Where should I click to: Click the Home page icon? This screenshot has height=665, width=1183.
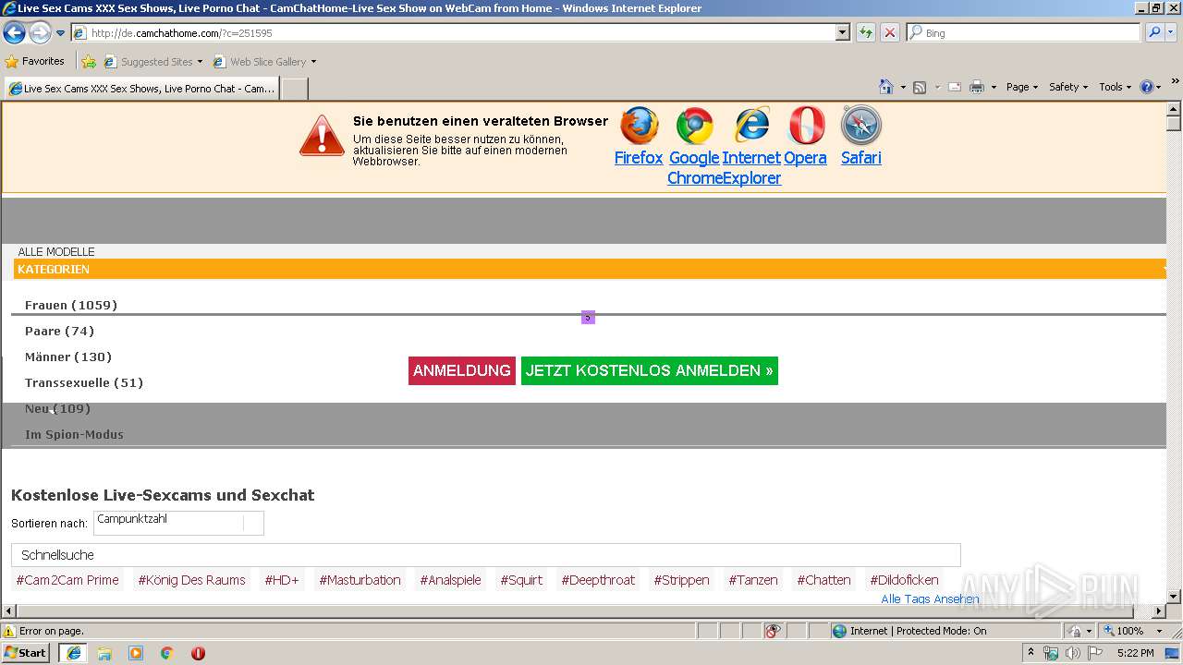pos(885,87)
